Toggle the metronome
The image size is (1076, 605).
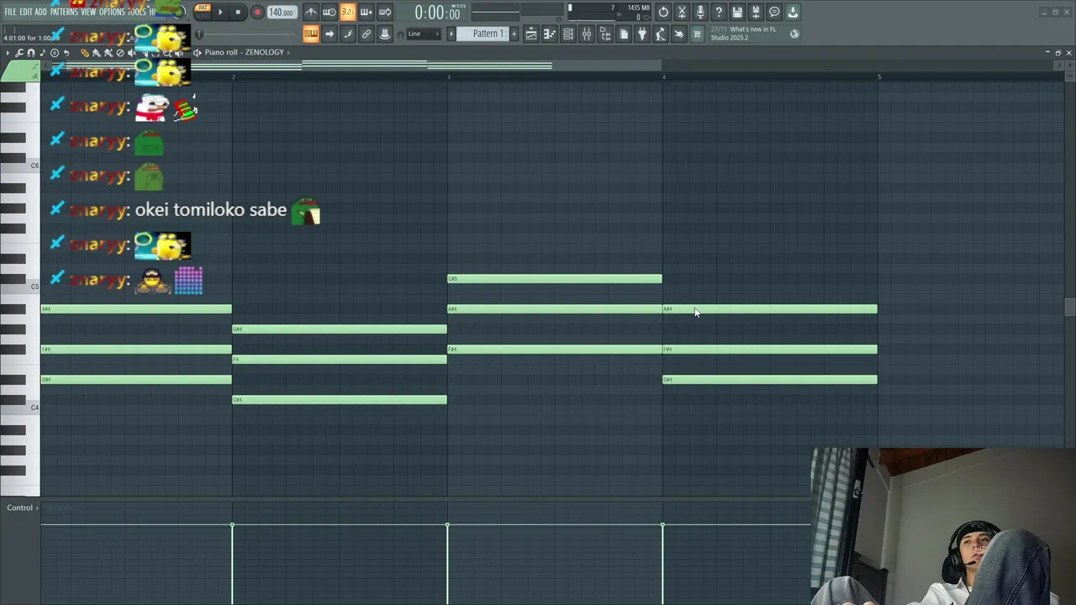point(311,12)
